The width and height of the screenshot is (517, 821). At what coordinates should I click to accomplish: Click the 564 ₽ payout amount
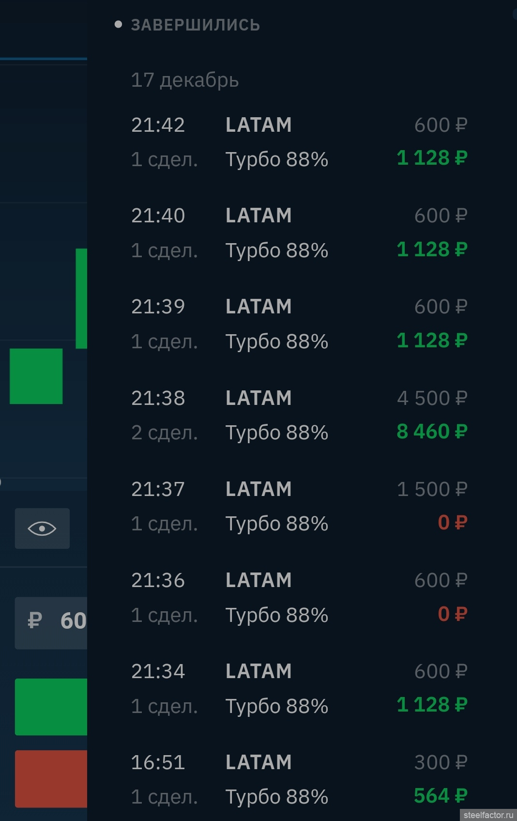(x=441, y=796)
